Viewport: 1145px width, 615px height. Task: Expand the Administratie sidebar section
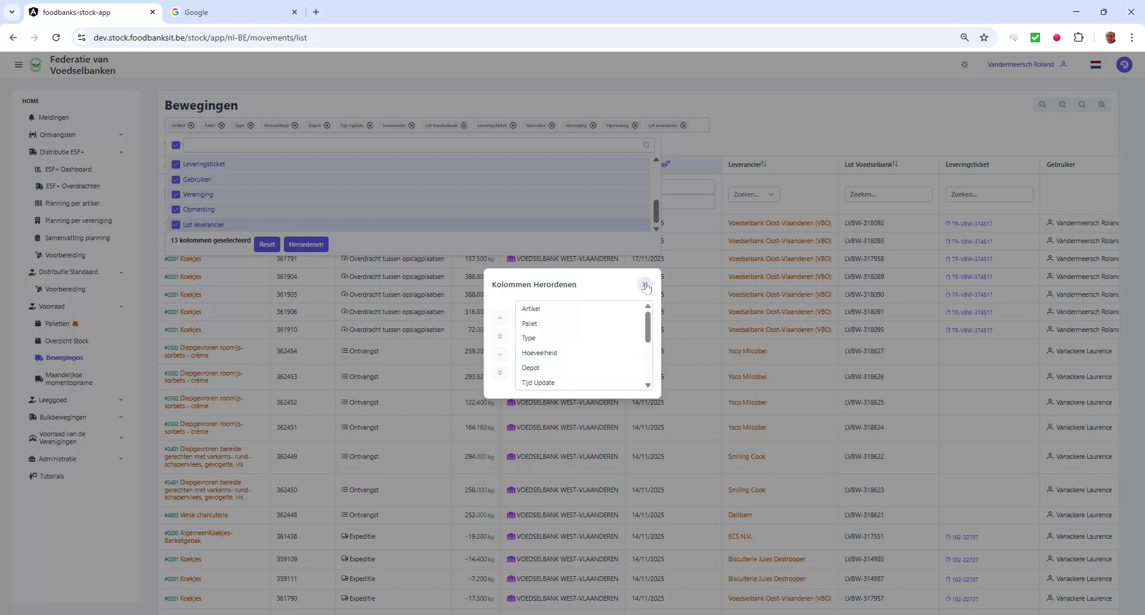(x=122, y=459)
